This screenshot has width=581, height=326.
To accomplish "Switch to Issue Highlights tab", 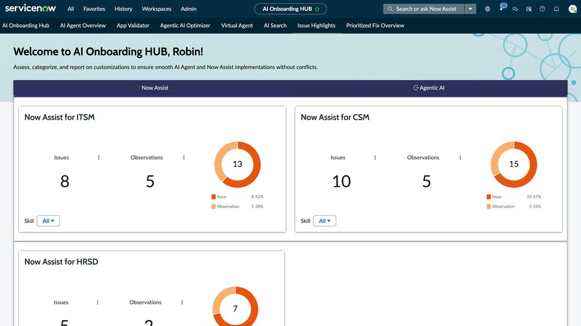I will coord(316,26).
